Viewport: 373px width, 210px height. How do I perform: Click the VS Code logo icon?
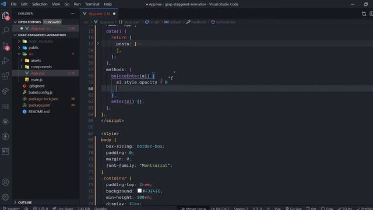point(3,4)
